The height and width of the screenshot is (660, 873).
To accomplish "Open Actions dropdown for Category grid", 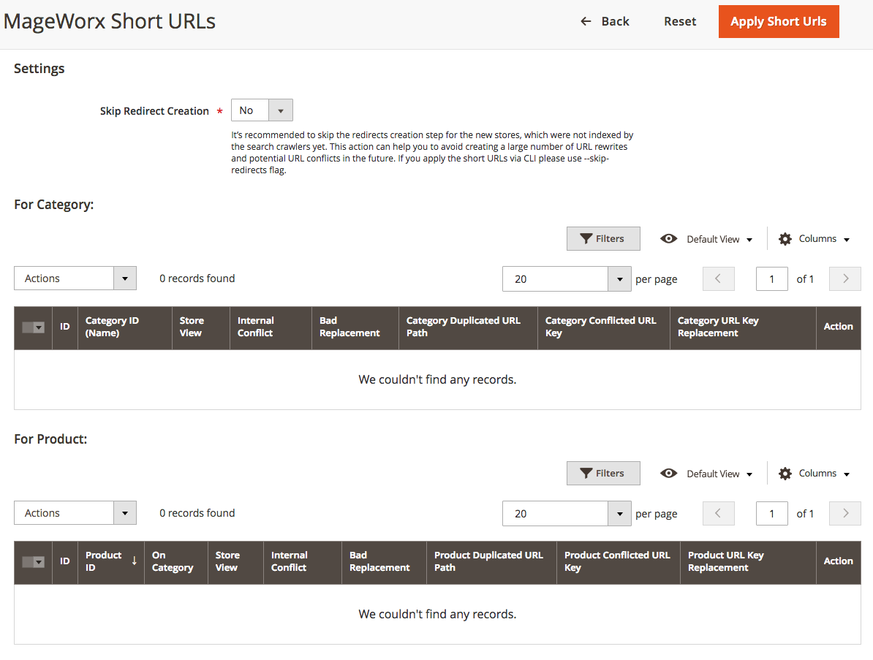I will (x=75, y=278).
